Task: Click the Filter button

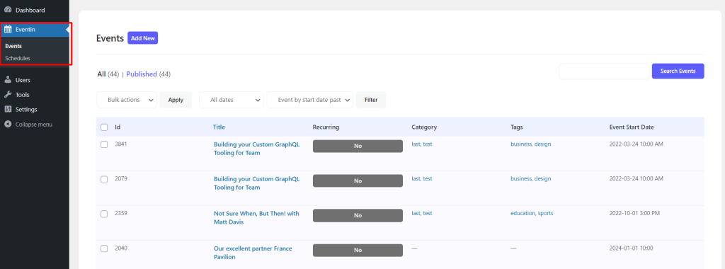Action: (x=371, y=100)
